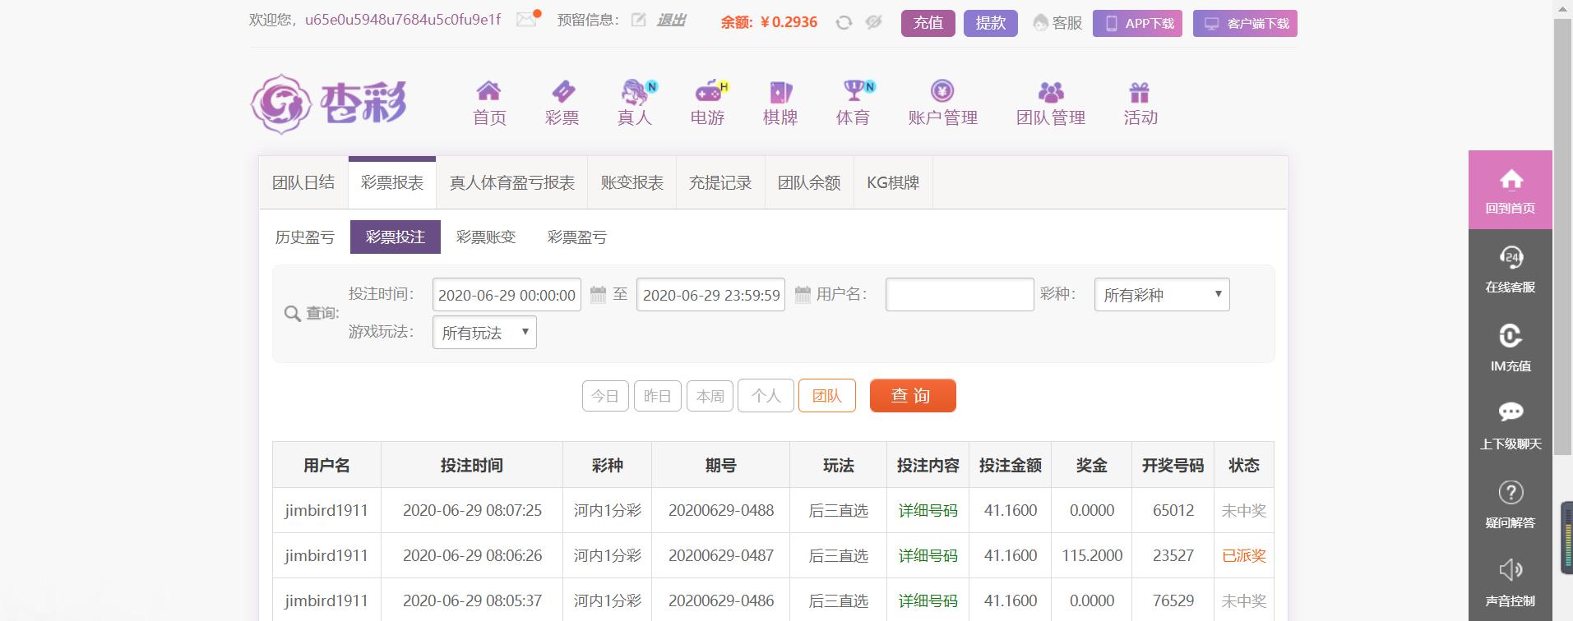Open 团队管理 team management nav
The height and width of the screenshot is (621, 1573).
(1051, 103)
